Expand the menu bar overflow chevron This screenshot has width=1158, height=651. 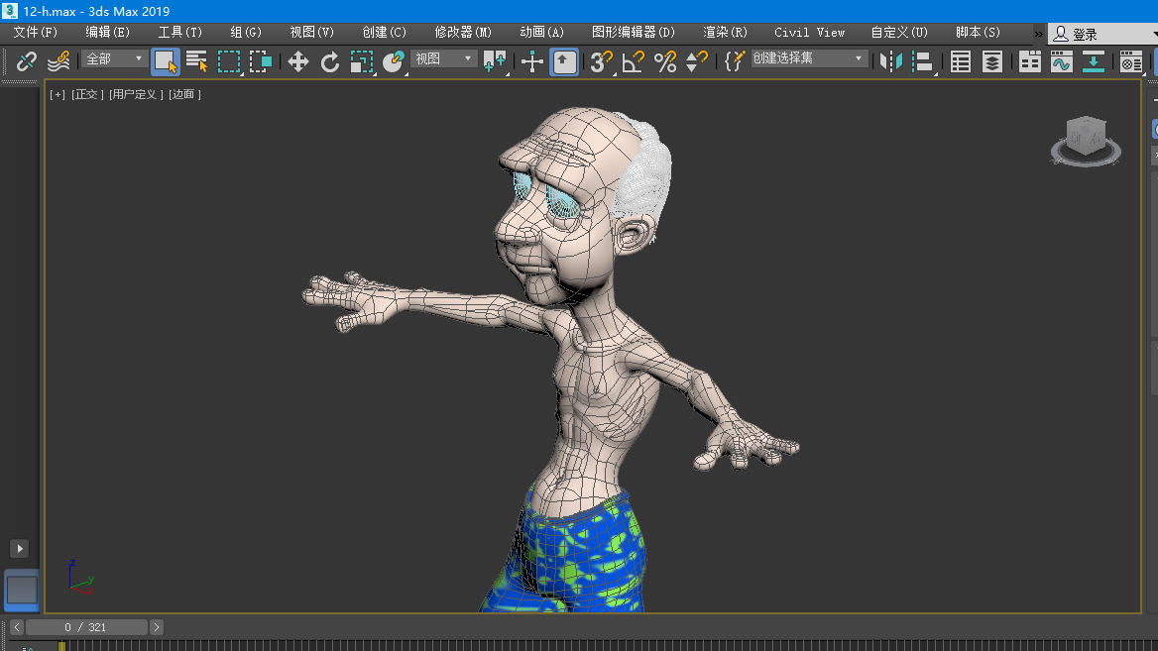point(1038,34)
